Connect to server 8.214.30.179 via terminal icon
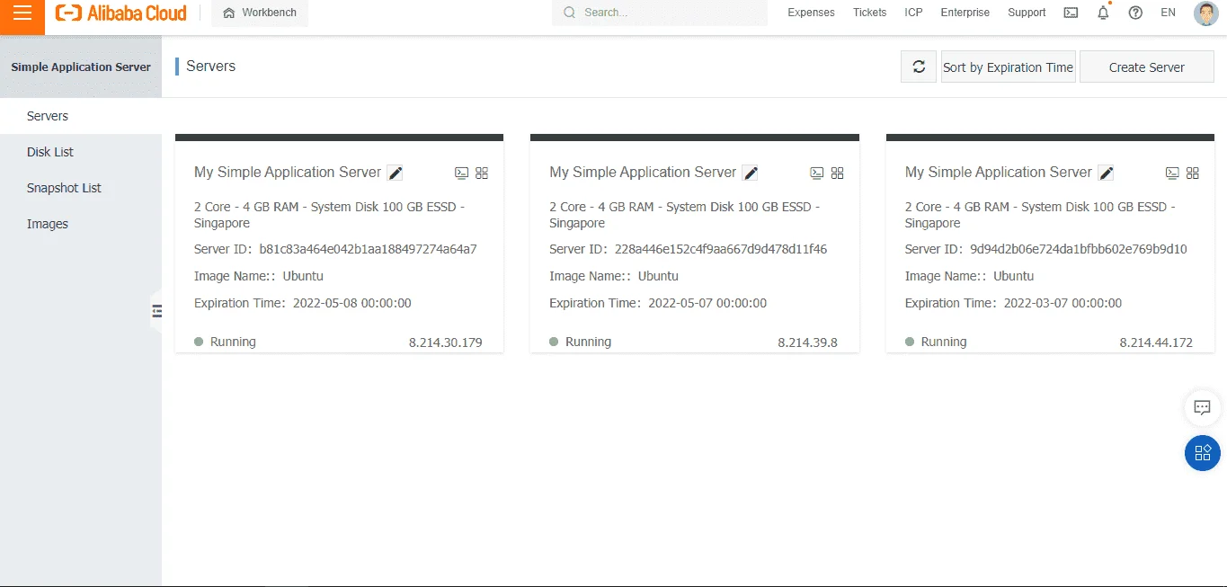 (461, 173)
